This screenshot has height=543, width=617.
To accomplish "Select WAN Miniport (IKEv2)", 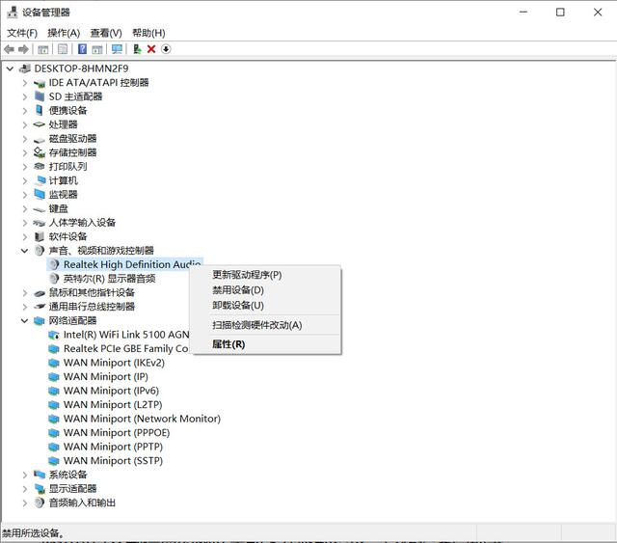I will 114,363.
